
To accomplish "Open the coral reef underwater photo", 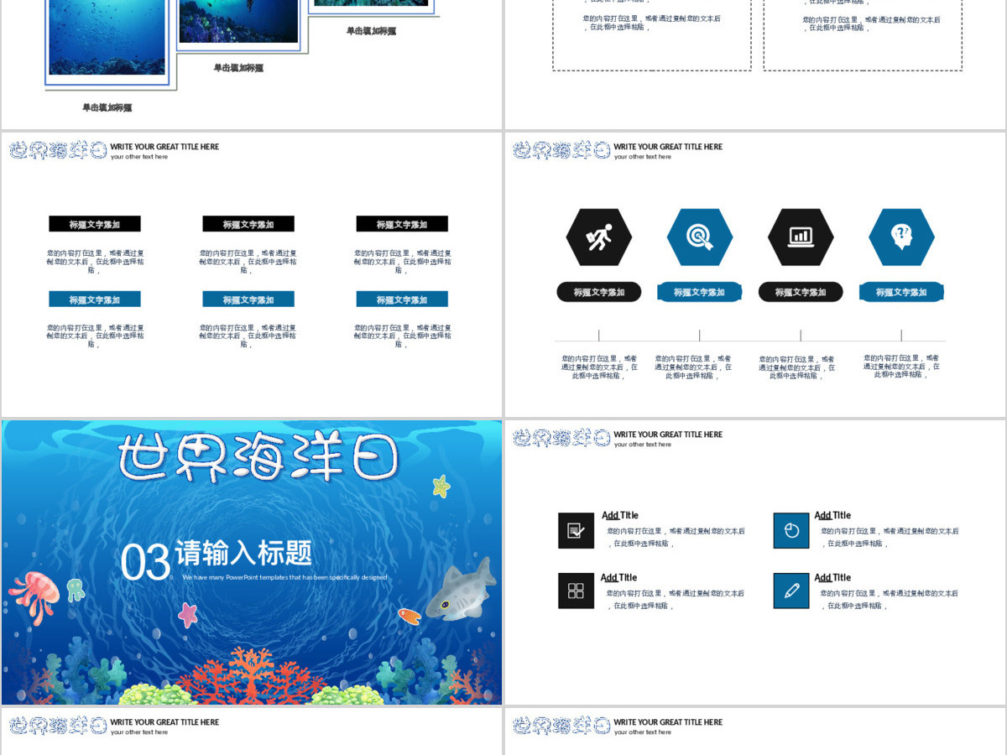I will click(238, 22).
